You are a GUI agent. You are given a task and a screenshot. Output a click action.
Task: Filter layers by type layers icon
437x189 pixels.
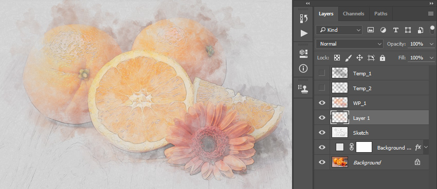[395, 30]
